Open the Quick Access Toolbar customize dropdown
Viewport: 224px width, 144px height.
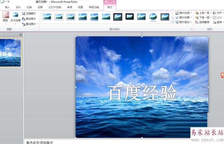coord(8,2)
